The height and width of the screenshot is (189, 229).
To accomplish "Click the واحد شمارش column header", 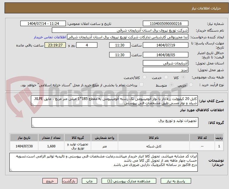I will [104, 138].
